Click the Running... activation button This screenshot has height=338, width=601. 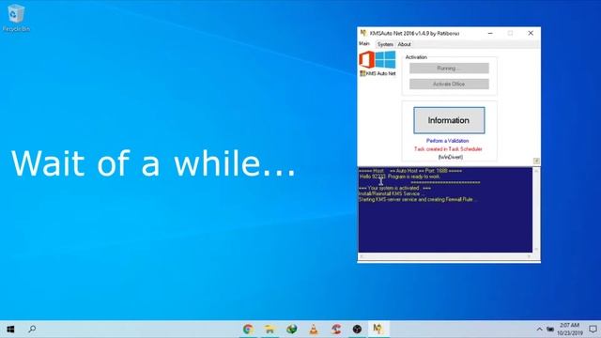449,69
